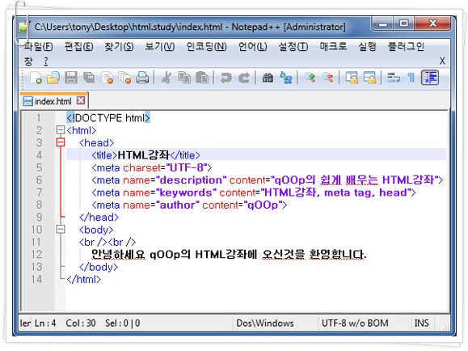468x351 pixels.
Task: Click UTF-8 w/o BOM encoding status
Action: [x=355, y=324]
